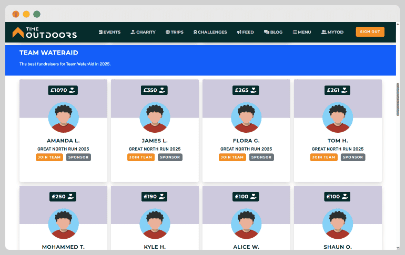Join Amanda L.'s team
405x255 pixels.
tap(49, 157)
